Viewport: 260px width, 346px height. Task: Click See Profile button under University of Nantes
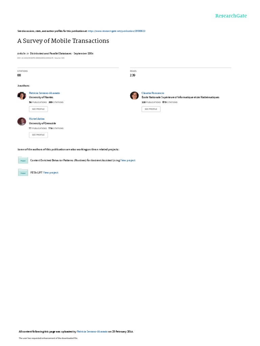tap(38, 109)
